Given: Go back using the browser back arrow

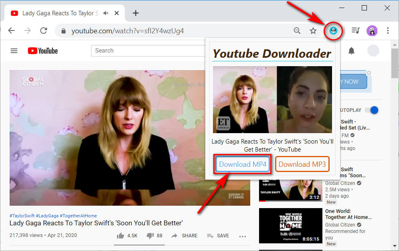Looking at the screenshot, I should [x=12, y=31].
